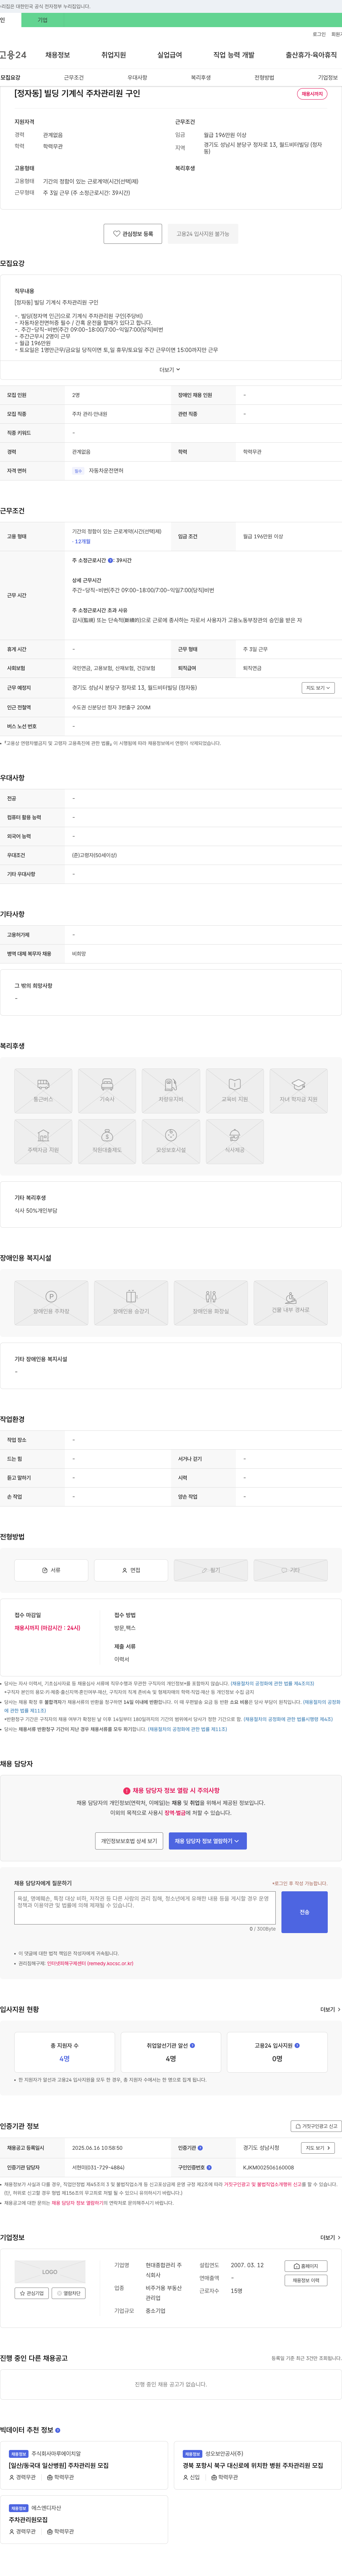Image resolution: width=342 pixels, height=2576 pixels.
Task: Click the 기숙사 dormitory icon
Action: (x=107, y=1091)
